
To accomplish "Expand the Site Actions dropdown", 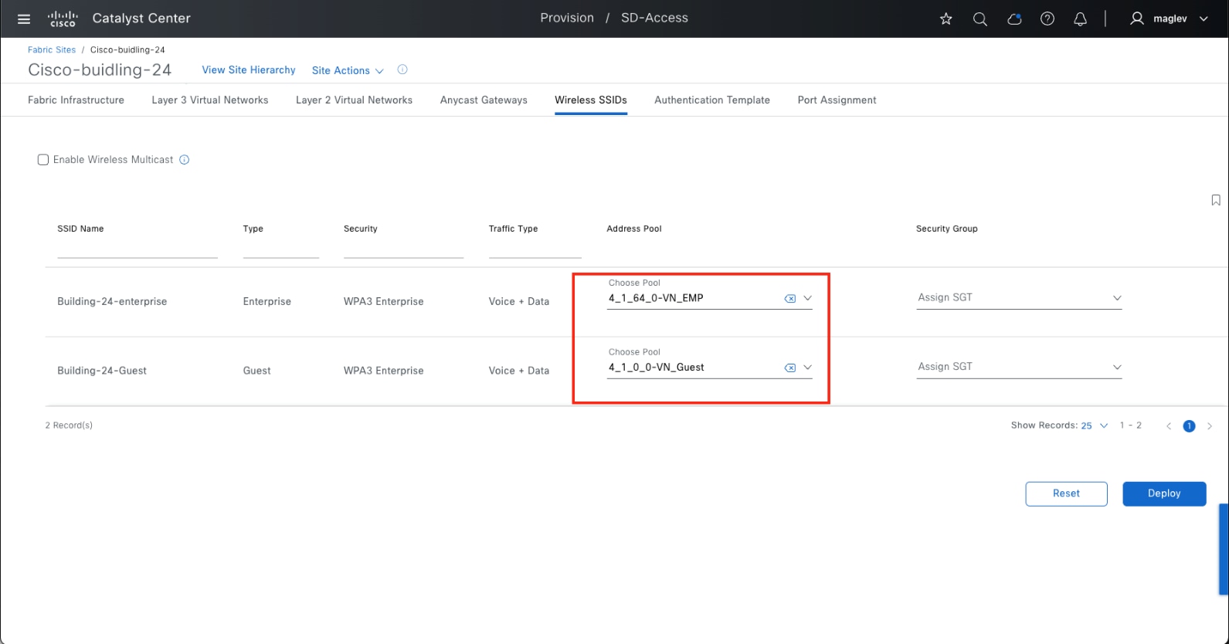I will [x=348, y=70].
